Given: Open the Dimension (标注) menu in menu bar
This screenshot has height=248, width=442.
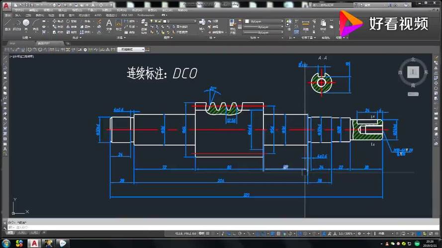Looking at the screenshot, I should 137,10.
